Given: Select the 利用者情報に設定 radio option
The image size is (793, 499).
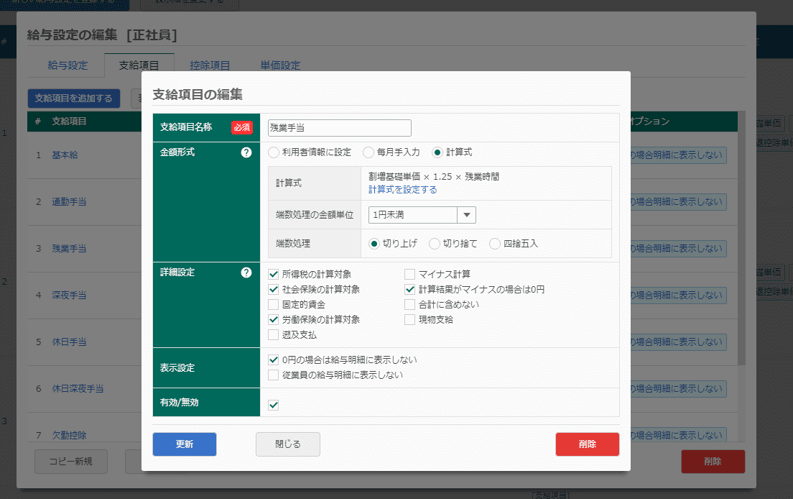Looking at the screenshot, I should (273, 152).
